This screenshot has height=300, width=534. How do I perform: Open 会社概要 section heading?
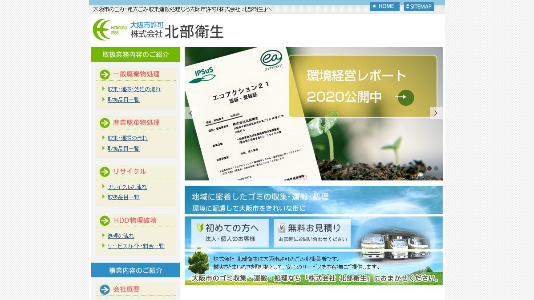[x=126, y=289]
